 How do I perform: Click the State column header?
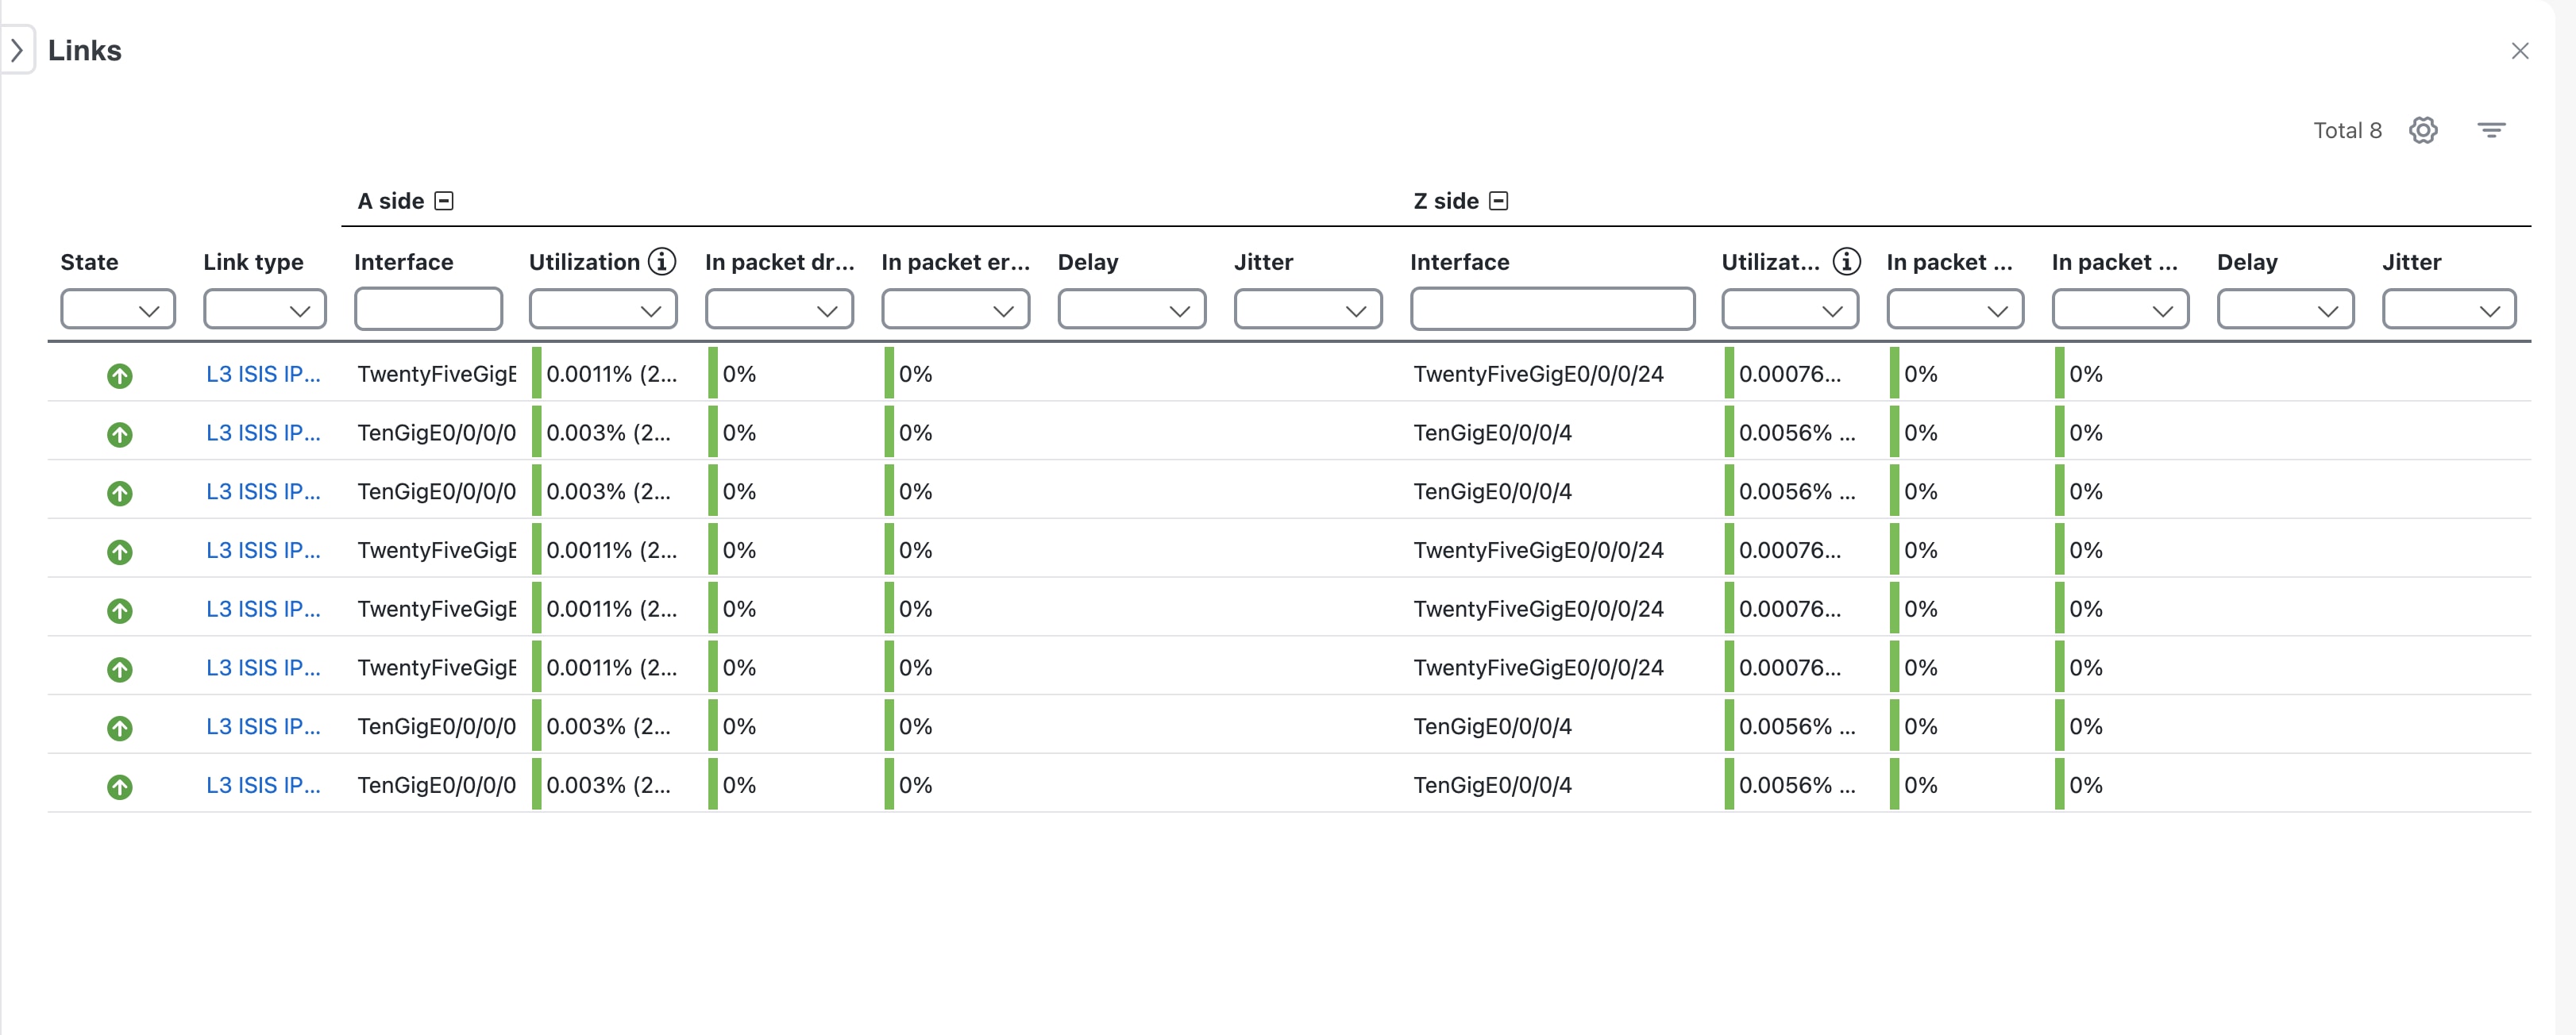tap(89, 262)
